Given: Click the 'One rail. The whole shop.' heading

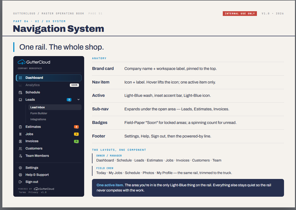Looking at the screenshot, I should [61, 47].
